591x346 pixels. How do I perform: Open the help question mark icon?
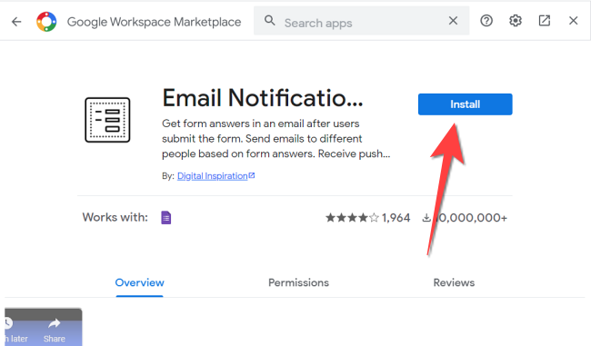(486, 21)
